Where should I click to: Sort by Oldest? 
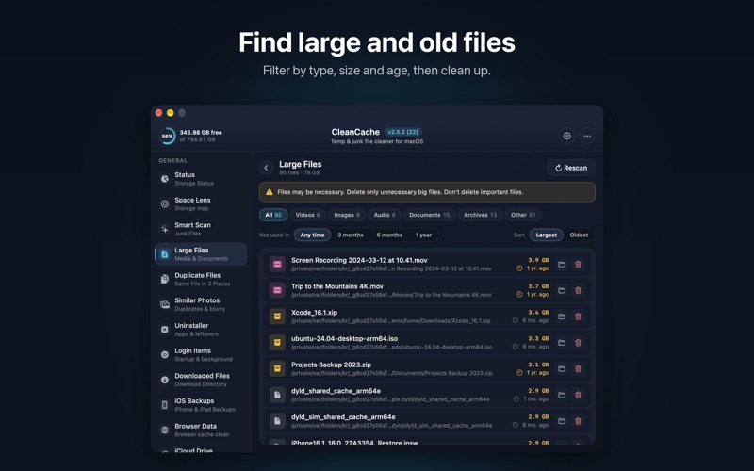click(x=579, y=235)
